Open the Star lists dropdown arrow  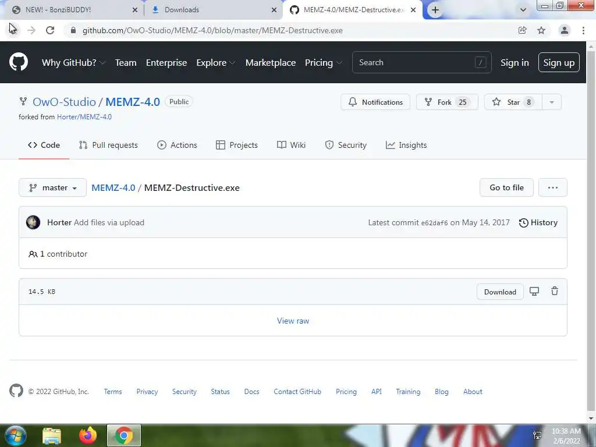pyautogui.click(x=552, y=102)
